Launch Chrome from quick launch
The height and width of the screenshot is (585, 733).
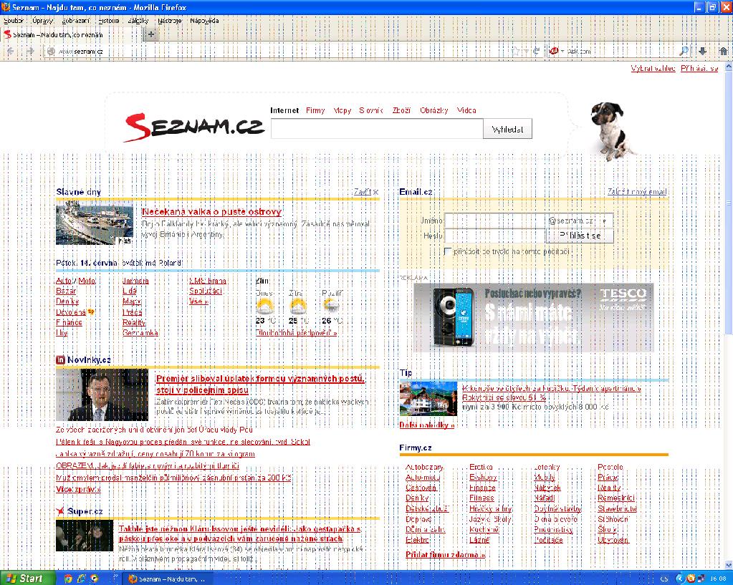(68, 579)
